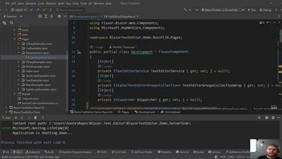Click the locate file target icon in Solution panel
282x159 pixels.
(x=40, y=16)
